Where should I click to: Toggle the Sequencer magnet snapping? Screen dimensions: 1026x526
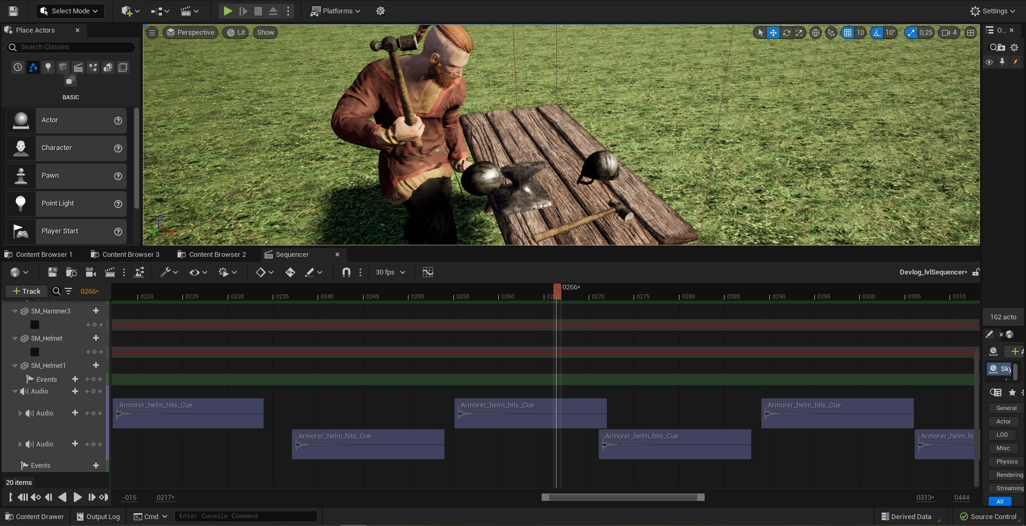pos(346,272)
